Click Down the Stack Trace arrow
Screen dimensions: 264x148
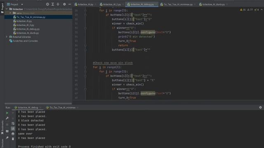(13, 118)
